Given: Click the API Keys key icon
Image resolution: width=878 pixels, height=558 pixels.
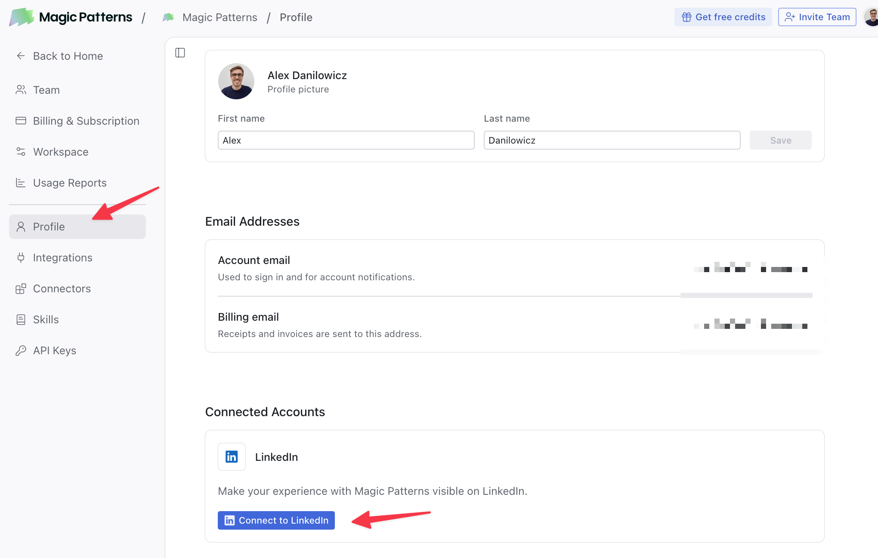Looking at the screenshot, I should click(21, 350).
